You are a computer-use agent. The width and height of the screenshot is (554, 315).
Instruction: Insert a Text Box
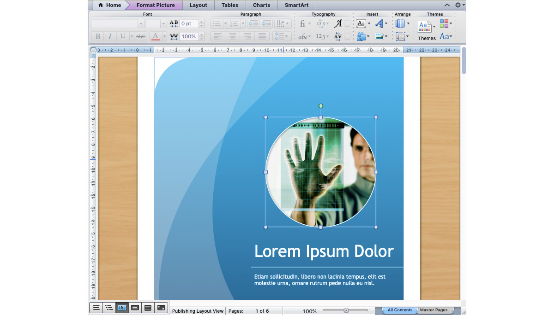(361, 23)
